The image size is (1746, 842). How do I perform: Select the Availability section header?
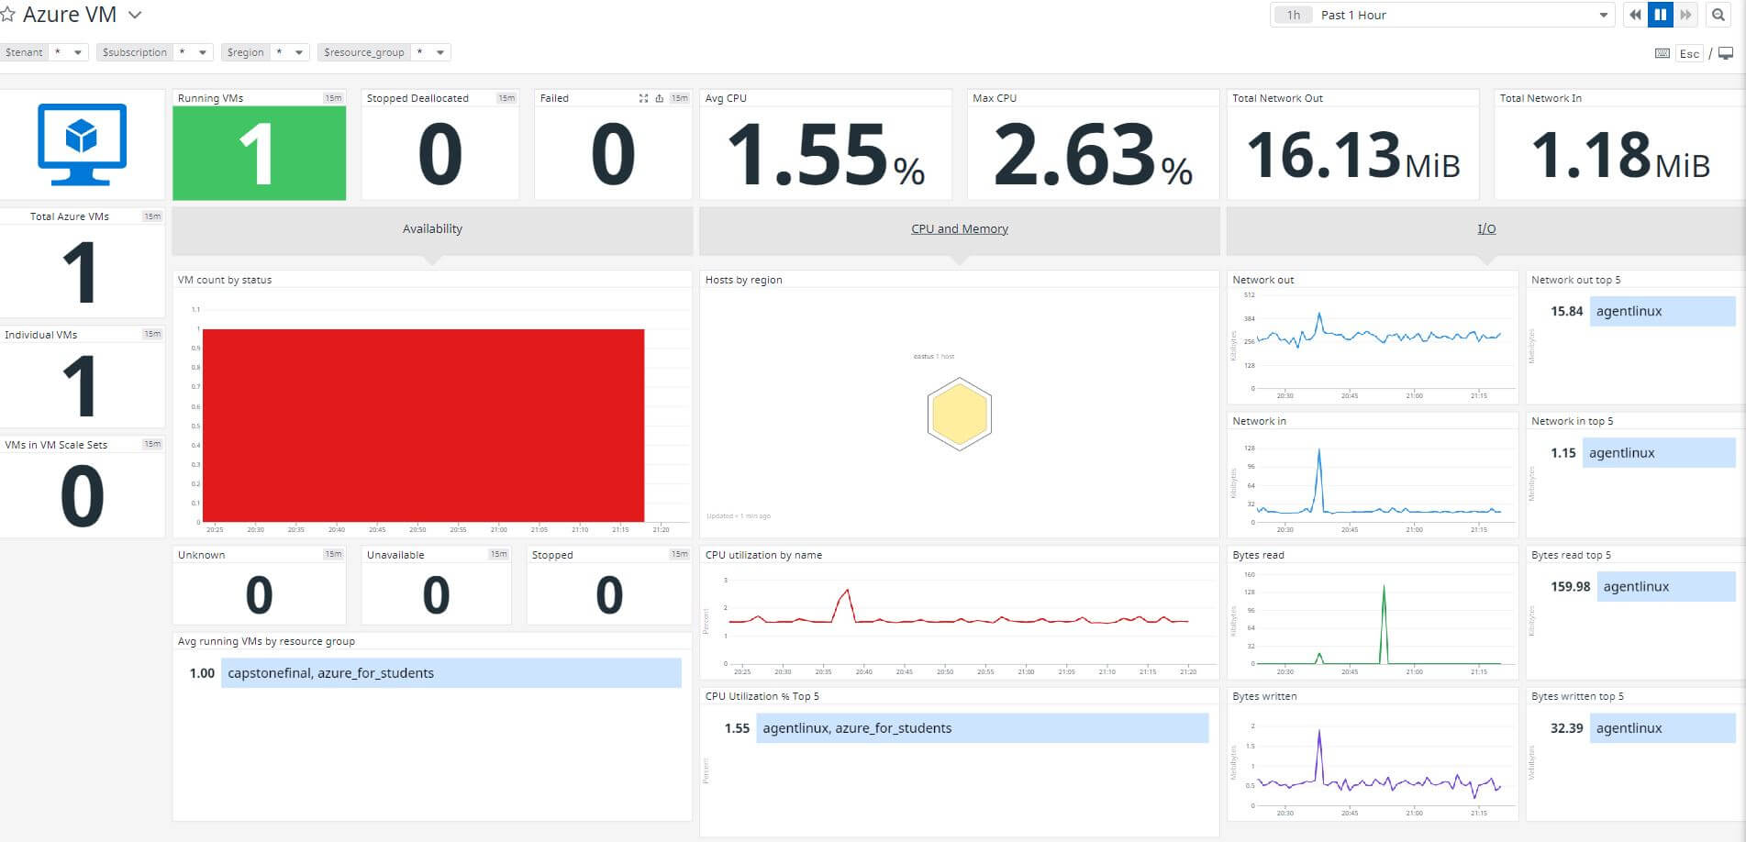click(432, 229)
